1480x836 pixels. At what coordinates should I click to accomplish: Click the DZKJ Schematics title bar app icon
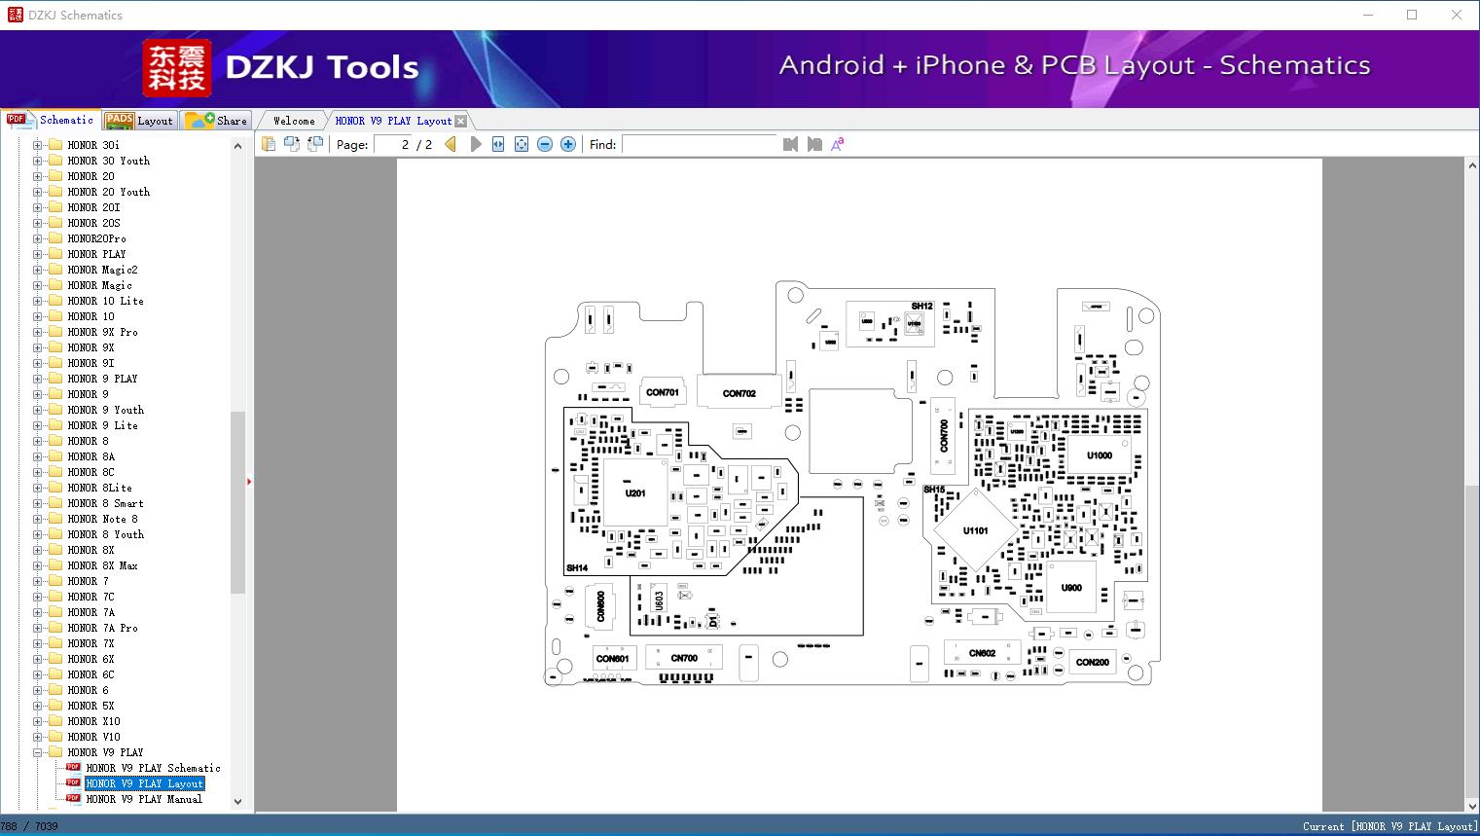(15, 15)
